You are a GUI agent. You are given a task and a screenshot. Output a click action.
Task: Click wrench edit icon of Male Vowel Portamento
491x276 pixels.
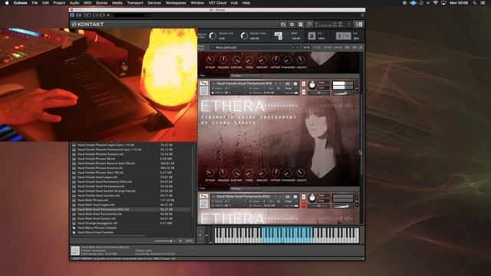pos(204,196)
